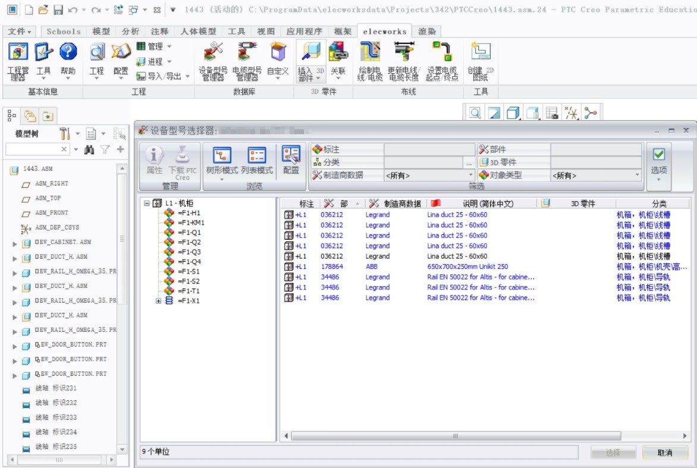Screen dimensions: 697x468
Task: Expand 0EW_CABINET.ASM in model tree
Action: click(15, 244)
